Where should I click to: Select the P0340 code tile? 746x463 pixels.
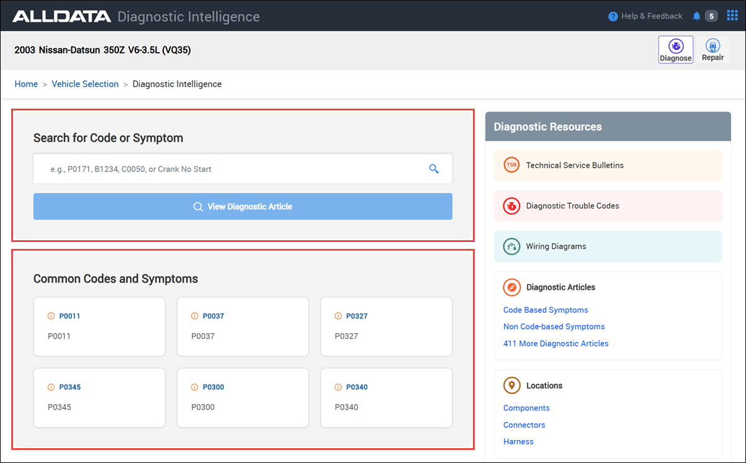386,398
